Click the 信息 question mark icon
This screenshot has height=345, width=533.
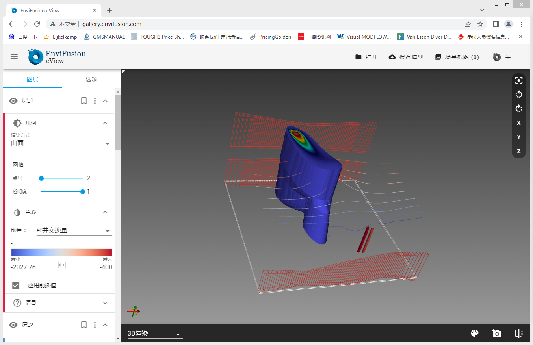pyautogui.click(x=17, y=303)
